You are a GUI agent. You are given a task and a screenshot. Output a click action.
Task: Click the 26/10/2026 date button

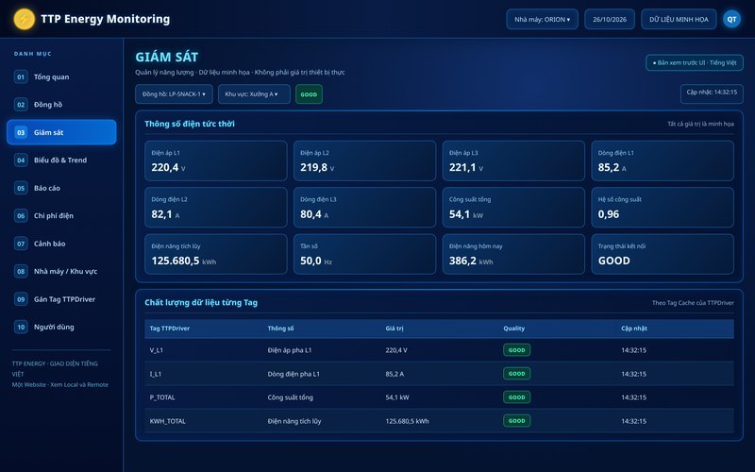click(610, 19)
